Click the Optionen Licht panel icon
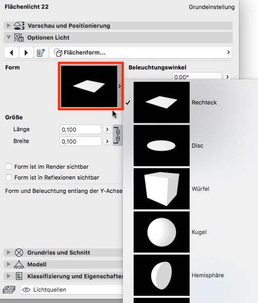The image size is (258, 303). (x=19, y=38)
